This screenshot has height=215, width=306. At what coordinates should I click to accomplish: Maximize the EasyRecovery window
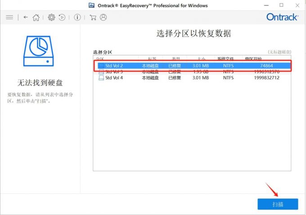(281, 5)
